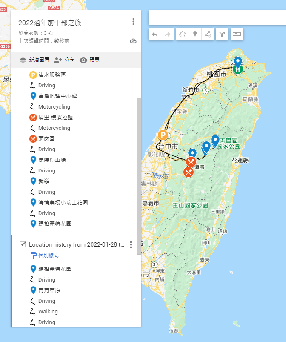Select the add marker tool
286x342 pixels.
(195, 34)
